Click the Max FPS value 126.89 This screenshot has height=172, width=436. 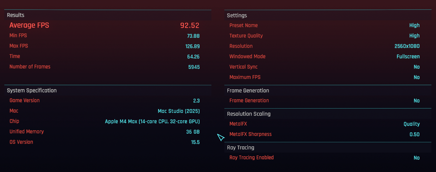point(192,46)
